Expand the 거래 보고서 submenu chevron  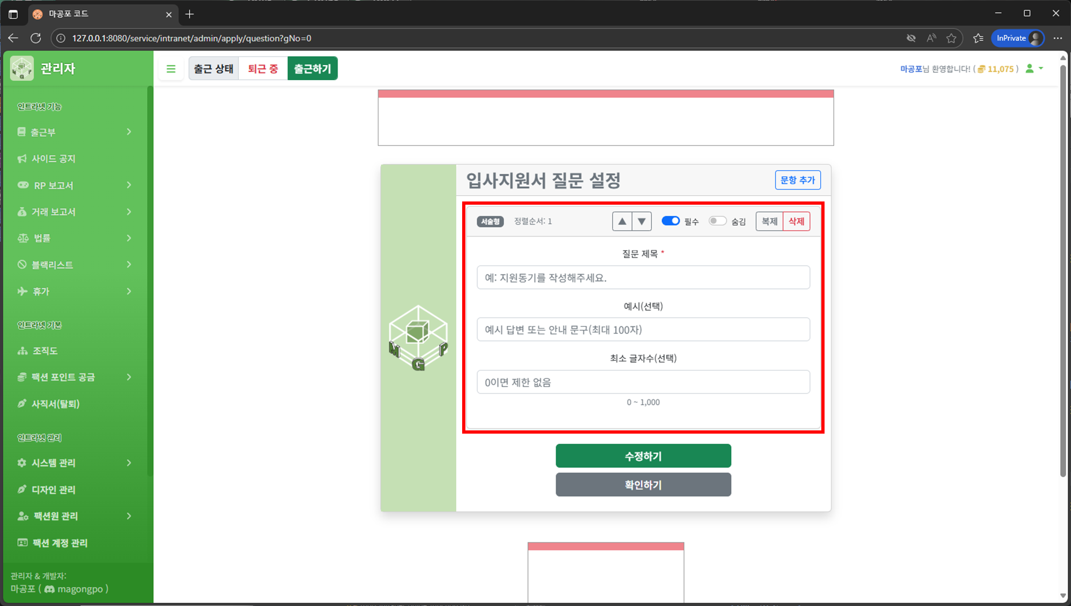[x=129, y=212]
